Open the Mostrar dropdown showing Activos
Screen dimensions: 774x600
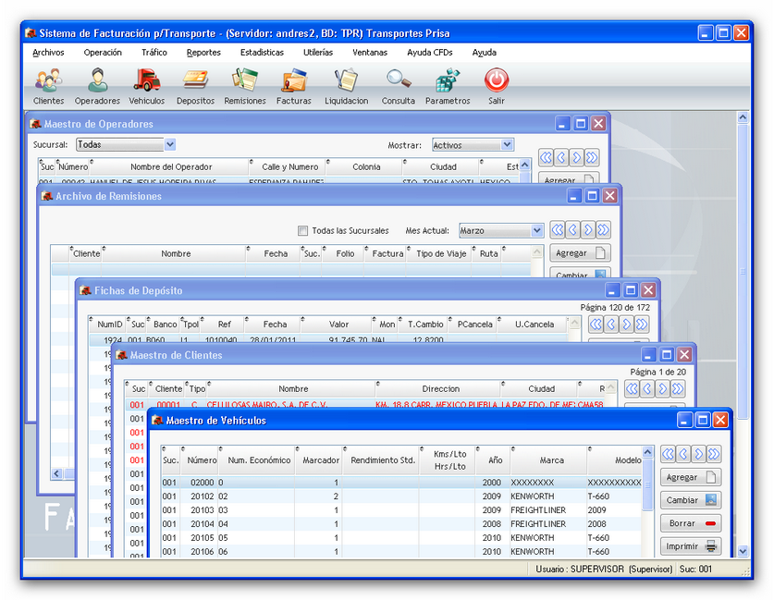tap(473, 144)
